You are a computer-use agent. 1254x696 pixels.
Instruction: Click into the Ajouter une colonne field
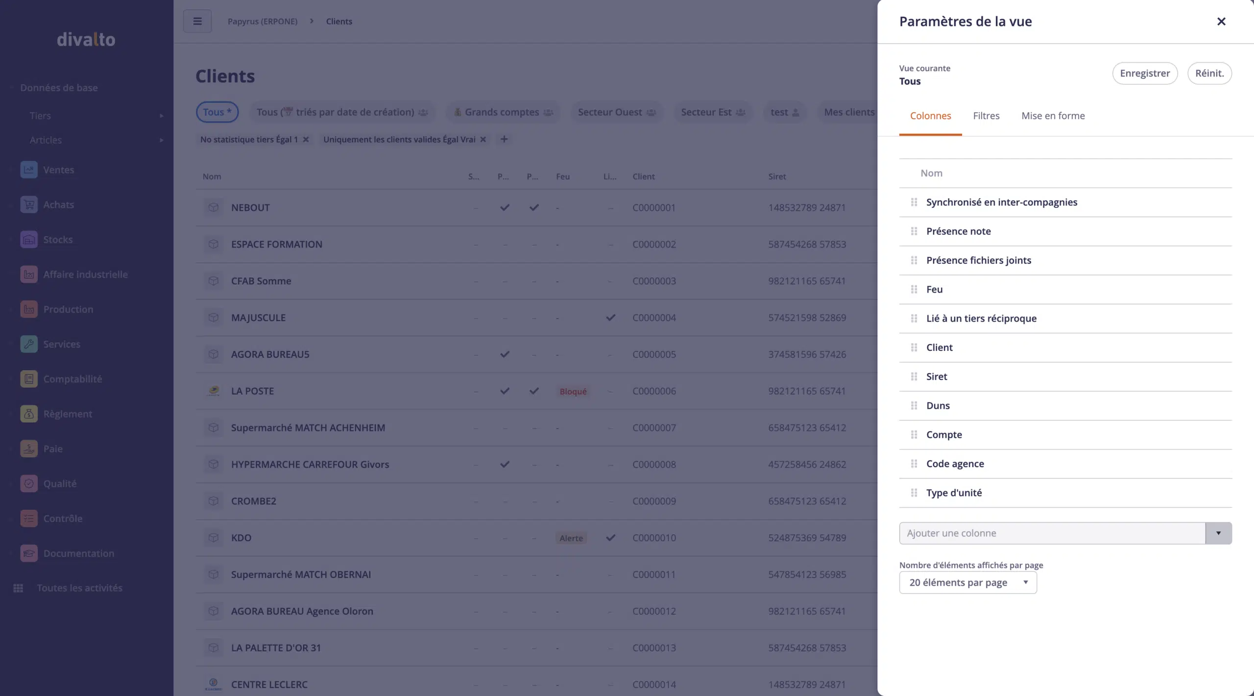[x=1051, y=533]
